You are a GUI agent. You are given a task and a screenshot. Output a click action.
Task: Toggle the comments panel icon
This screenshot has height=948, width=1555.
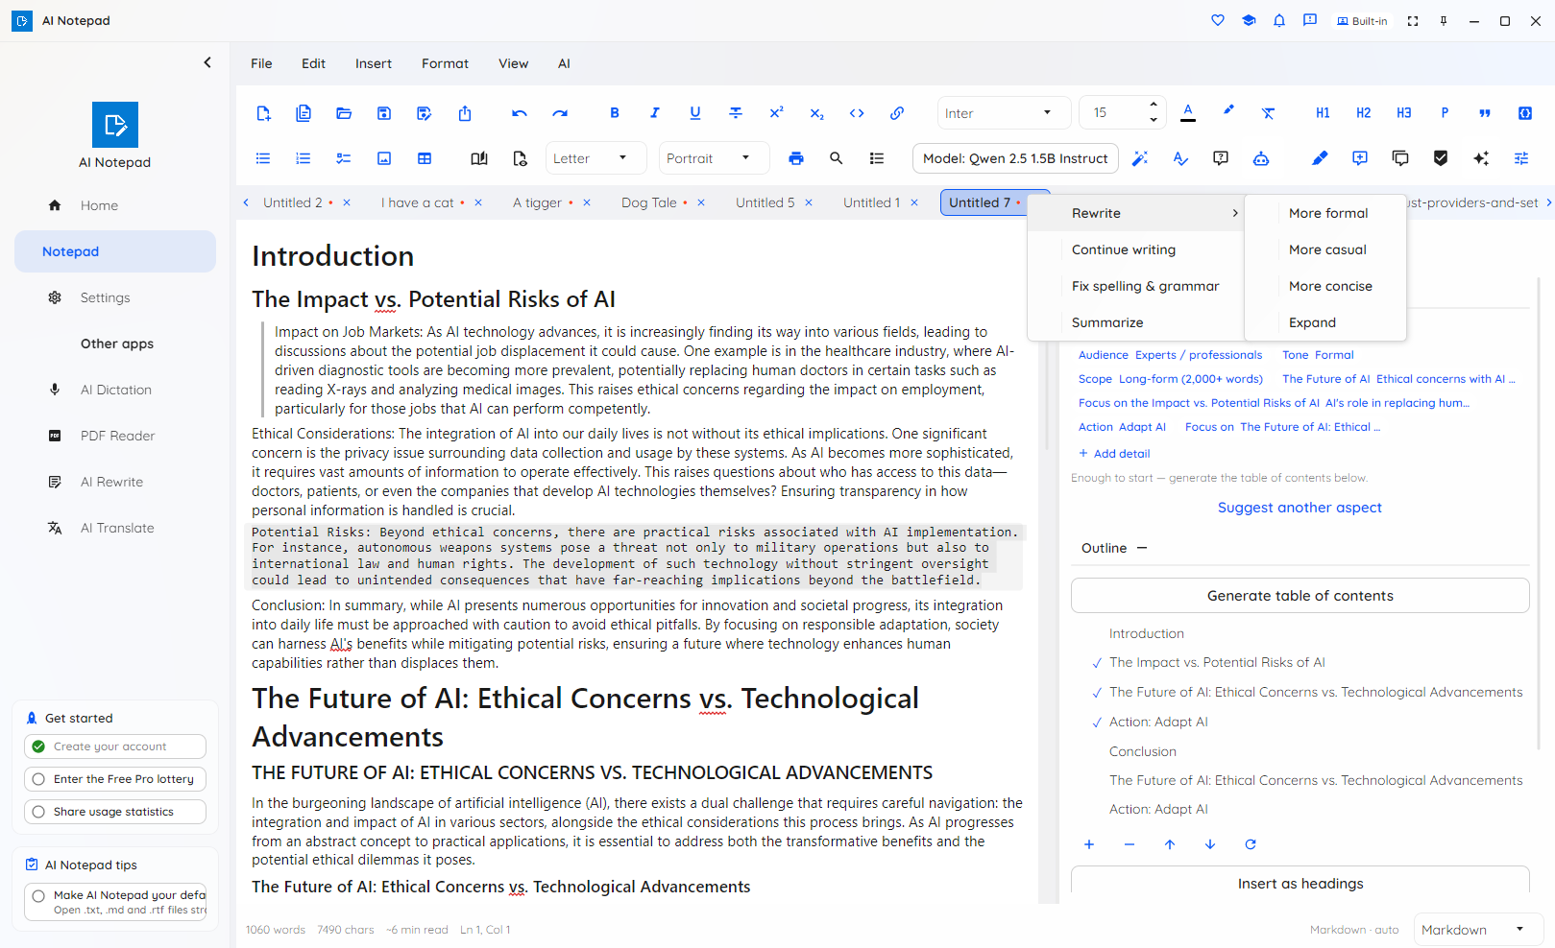point(1400,158)
